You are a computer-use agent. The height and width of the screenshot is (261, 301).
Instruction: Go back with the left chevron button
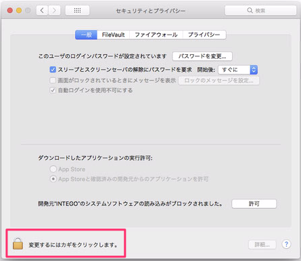pos(42,10)
